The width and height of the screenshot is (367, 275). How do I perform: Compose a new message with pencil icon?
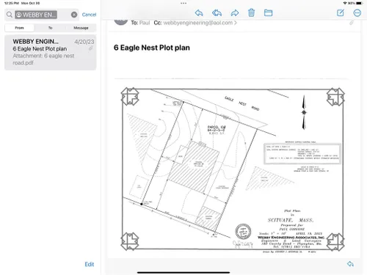click(341, 12)
